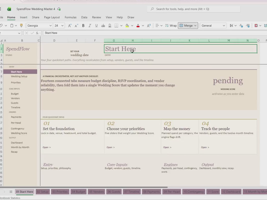Viewport: 267px width, 200px height.
Task: Click the Excel app icon
Action: point(9,9)
